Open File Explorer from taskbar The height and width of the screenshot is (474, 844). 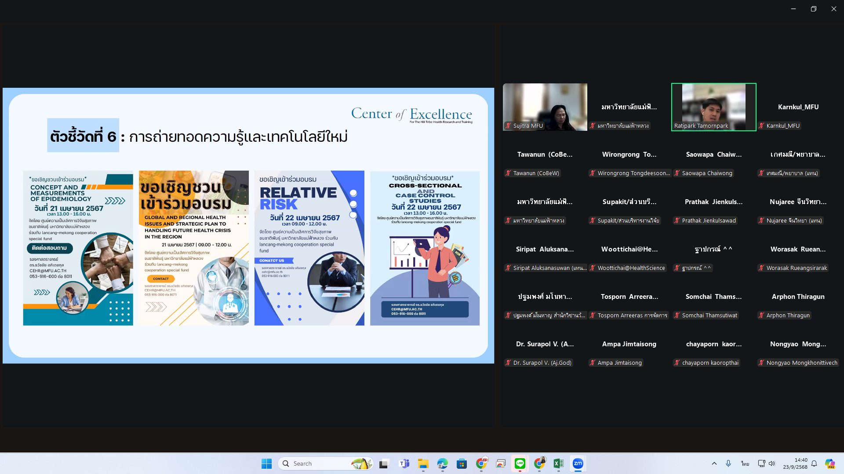click(423, 463)
